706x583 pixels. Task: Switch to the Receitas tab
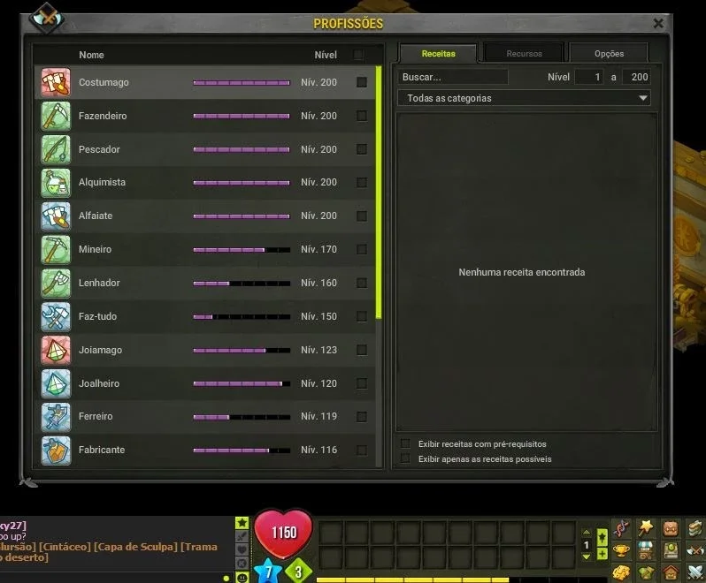point(438,54)
